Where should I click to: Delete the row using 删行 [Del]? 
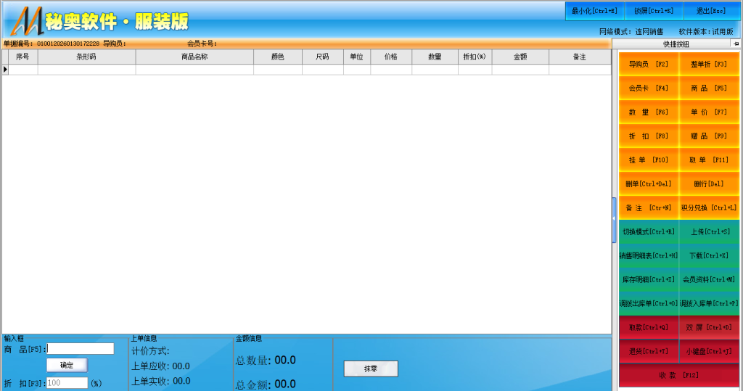coord(709,184)
